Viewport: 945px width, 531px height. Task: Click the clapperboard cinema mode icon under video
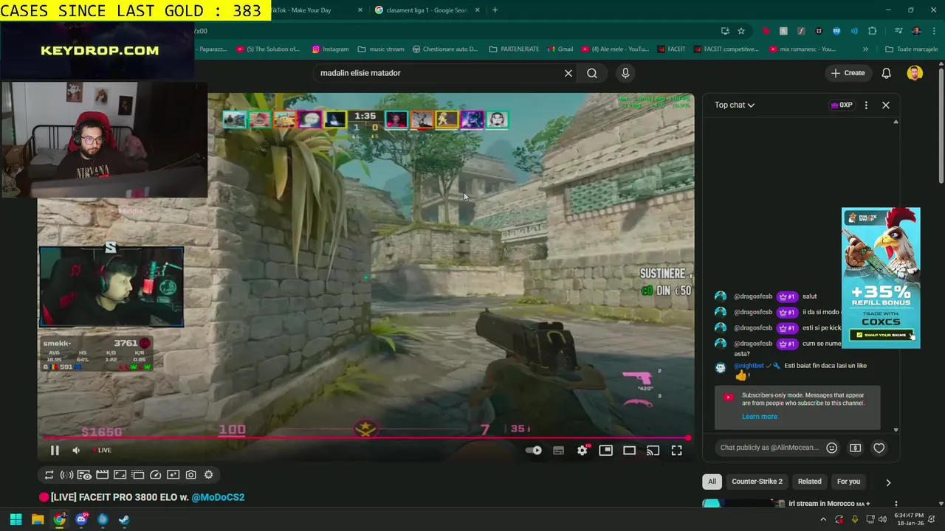[102, 475]
